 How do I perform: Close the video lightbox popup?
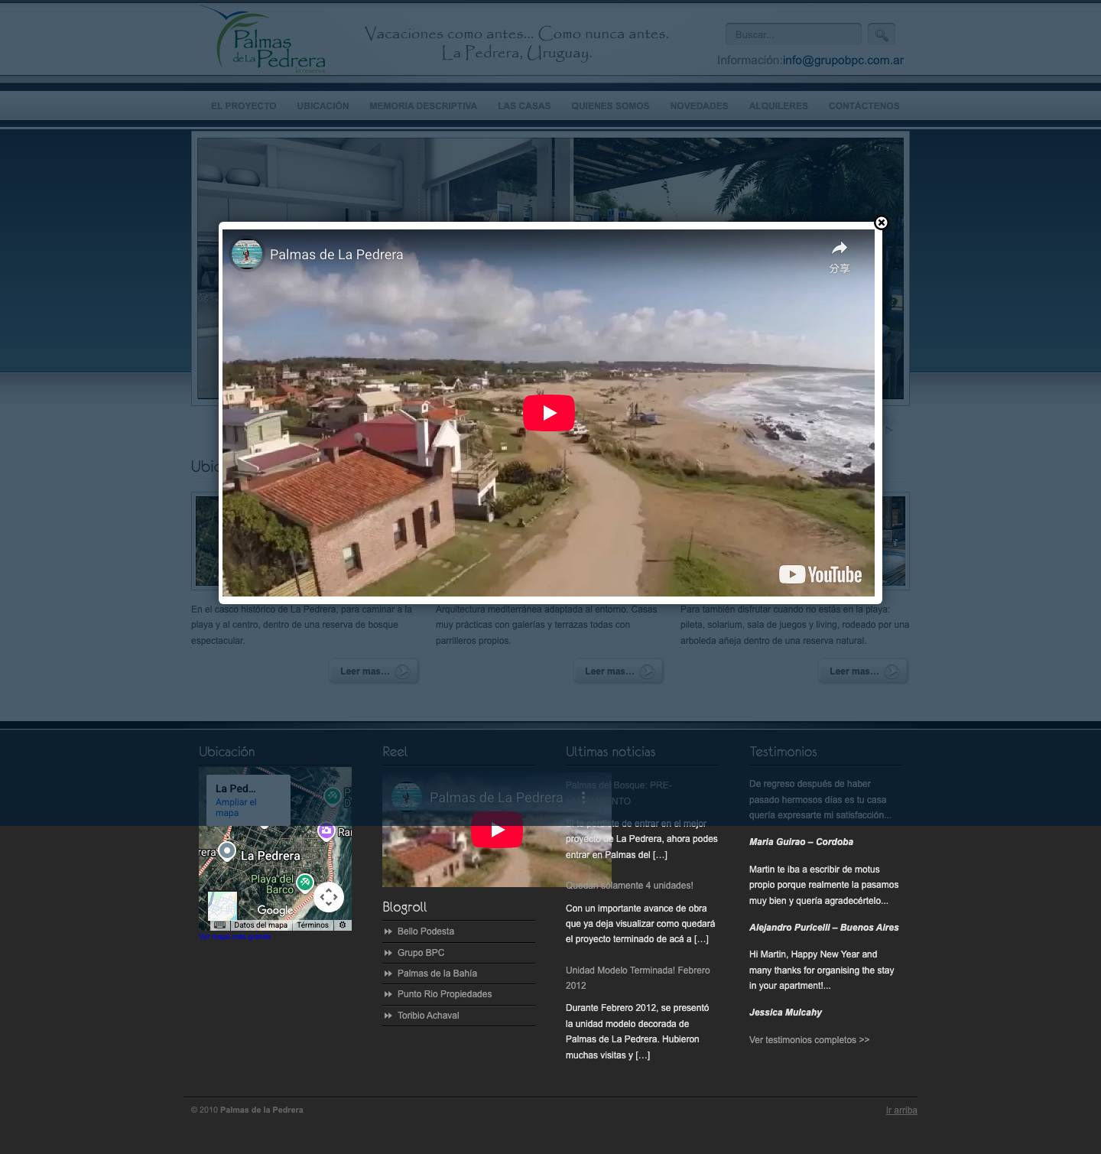(881, 223)
